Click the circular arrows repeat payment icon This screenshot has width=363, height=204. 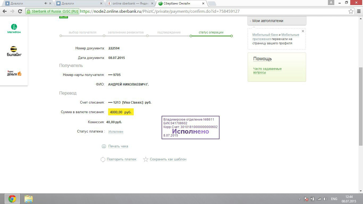[x=103, y=159]
